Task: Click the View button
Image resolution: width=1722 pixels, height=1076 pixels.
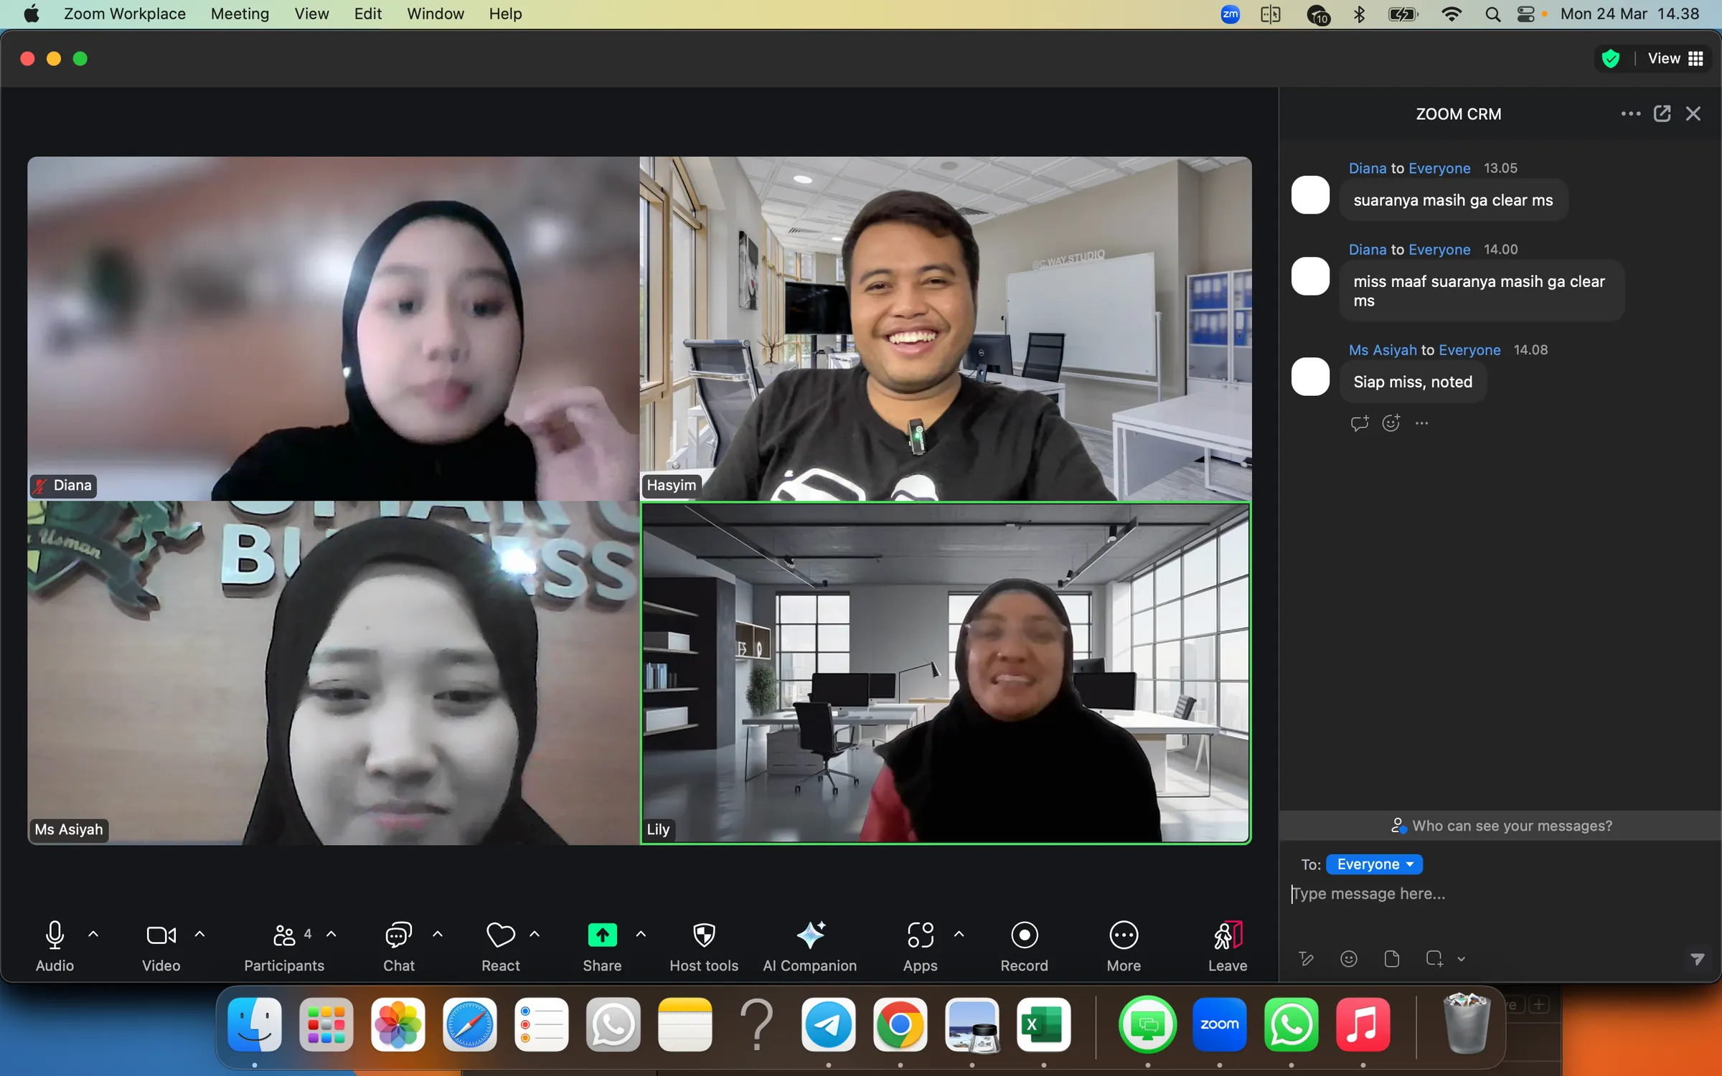Action: [1665, 58]
